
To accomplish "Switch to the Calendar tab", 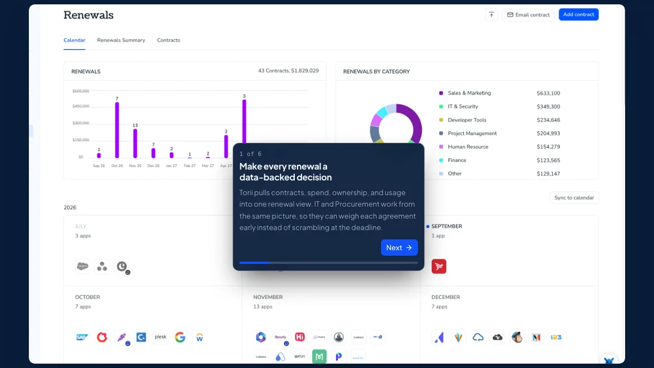I will coord(74,40).
